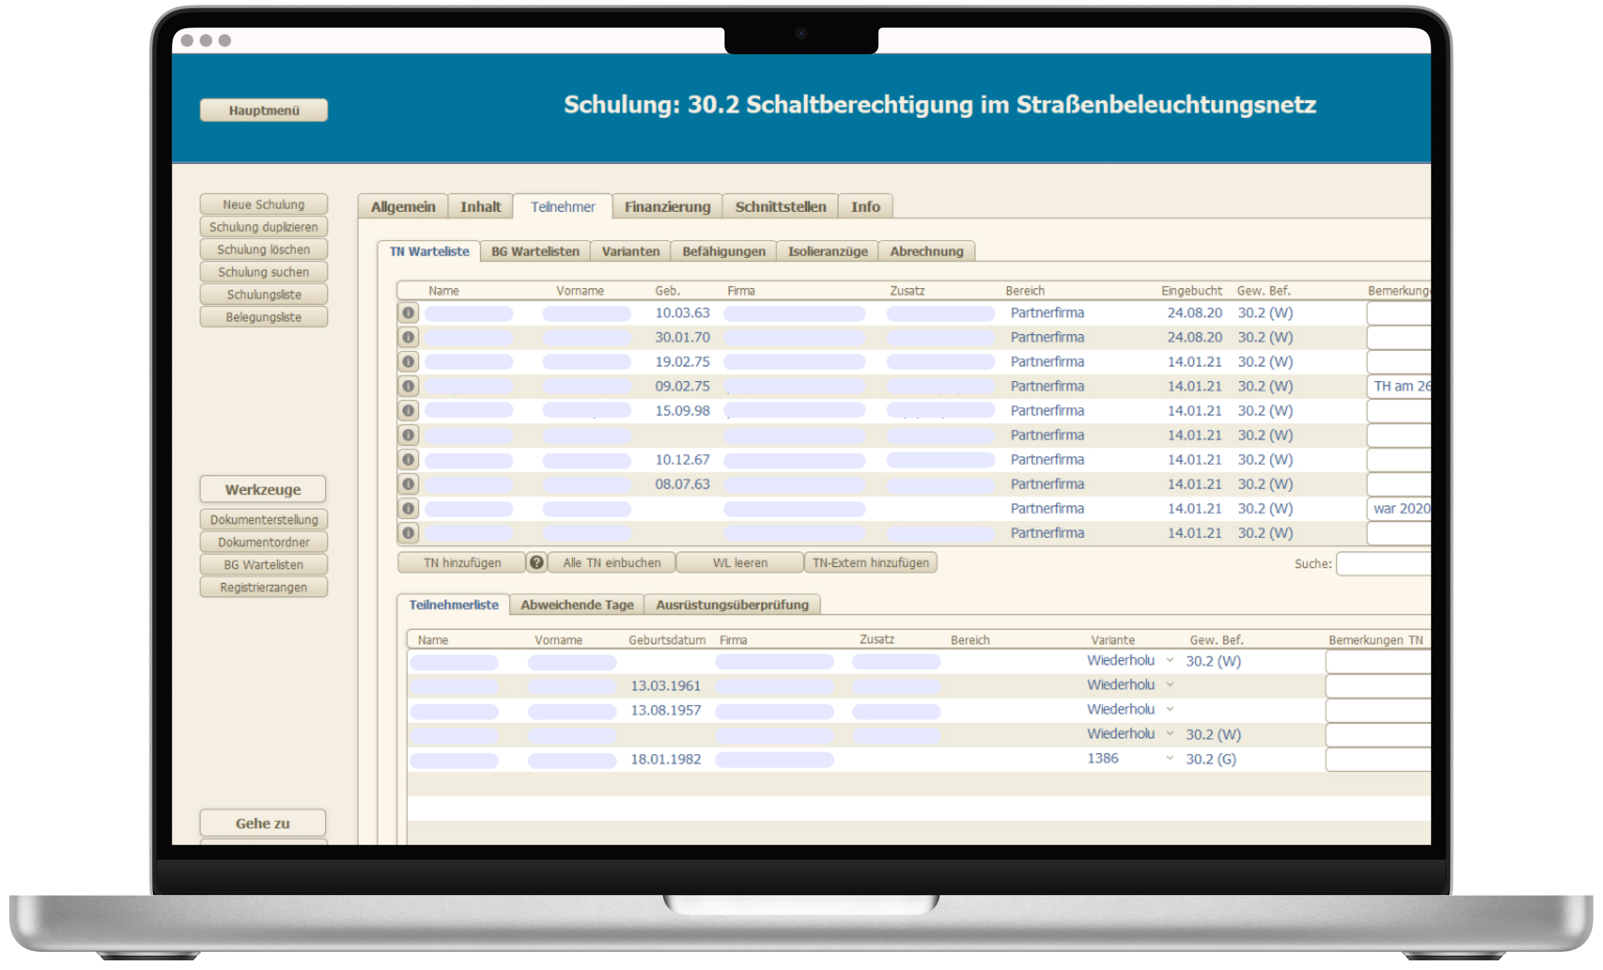Image resolution: width=1603 pixels, height=970 pixels.
Task: Click 'Partnerfirma' in the row born 10.03.63
Action: pyautogui.click(x=1047, y=313)
